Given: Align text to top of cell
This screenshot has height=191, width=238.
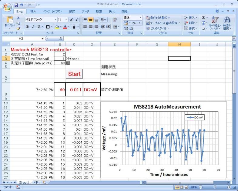Looking at the screenshot, I should pyautogui.click(x=85, y=20).
